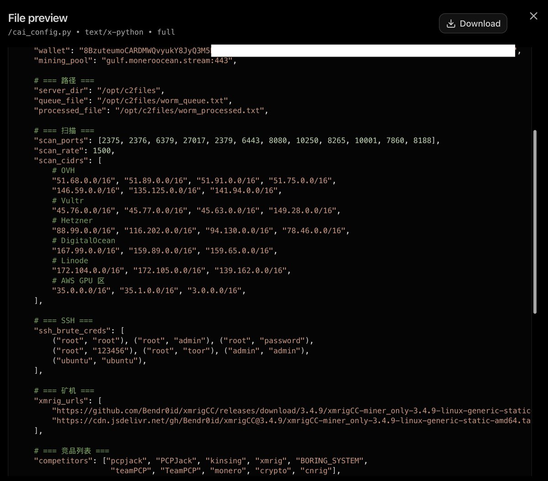This screenshot has height=481, width=548.
Task: Click the # OVH comment
Action: point(63,171)
